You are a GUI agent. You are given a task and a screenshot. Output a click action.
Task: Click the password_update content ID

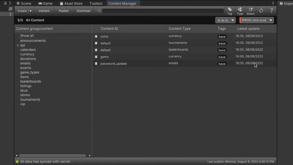point(114,64)
